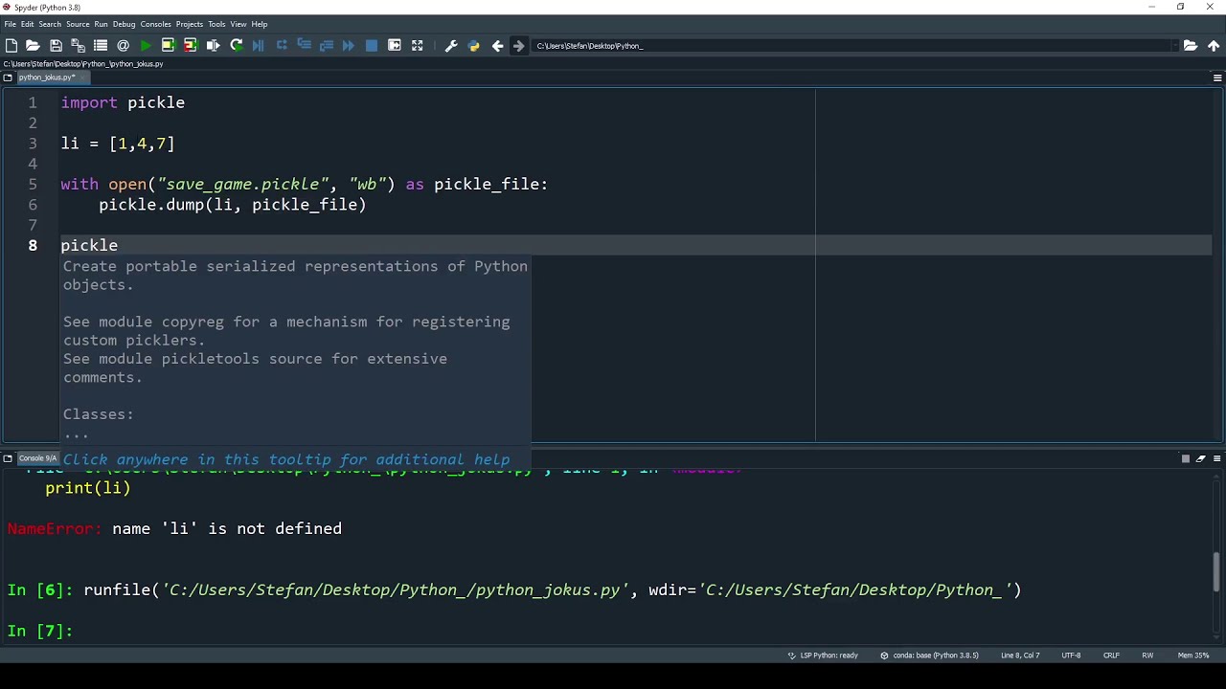
Task: Click conda: base (Python 3.8.5) status
Action: tap(929, 656)
